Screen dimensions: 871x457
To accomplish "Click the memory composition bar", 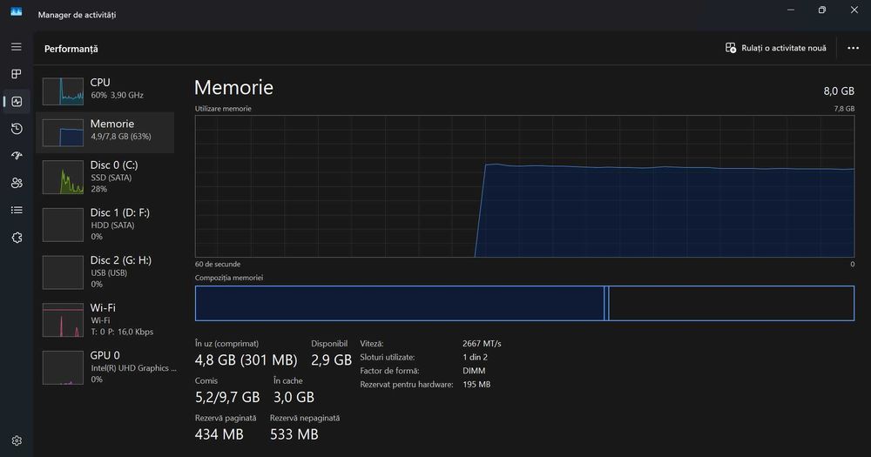I will (x=524, y=303).
